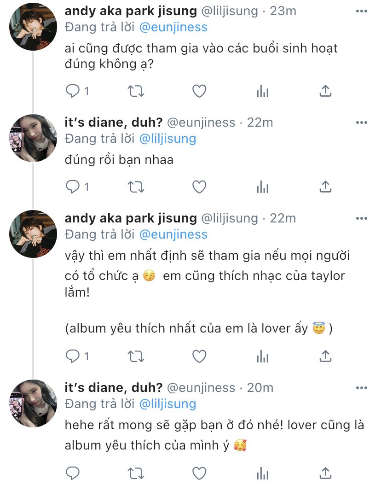Screen dimensions: 381x485
Task: Open more options on andy's 23m tweet
Action: (x=362, y=11)
